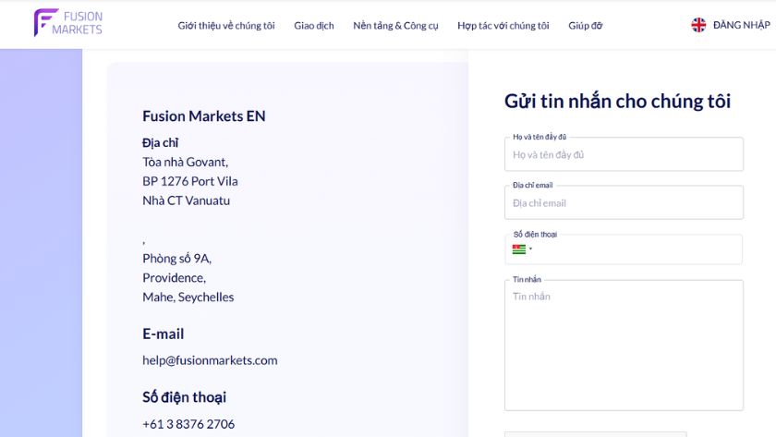Viewport: 776px width, 437px height.
Task: Select the E-mail section heading
Action: (164, 334)
